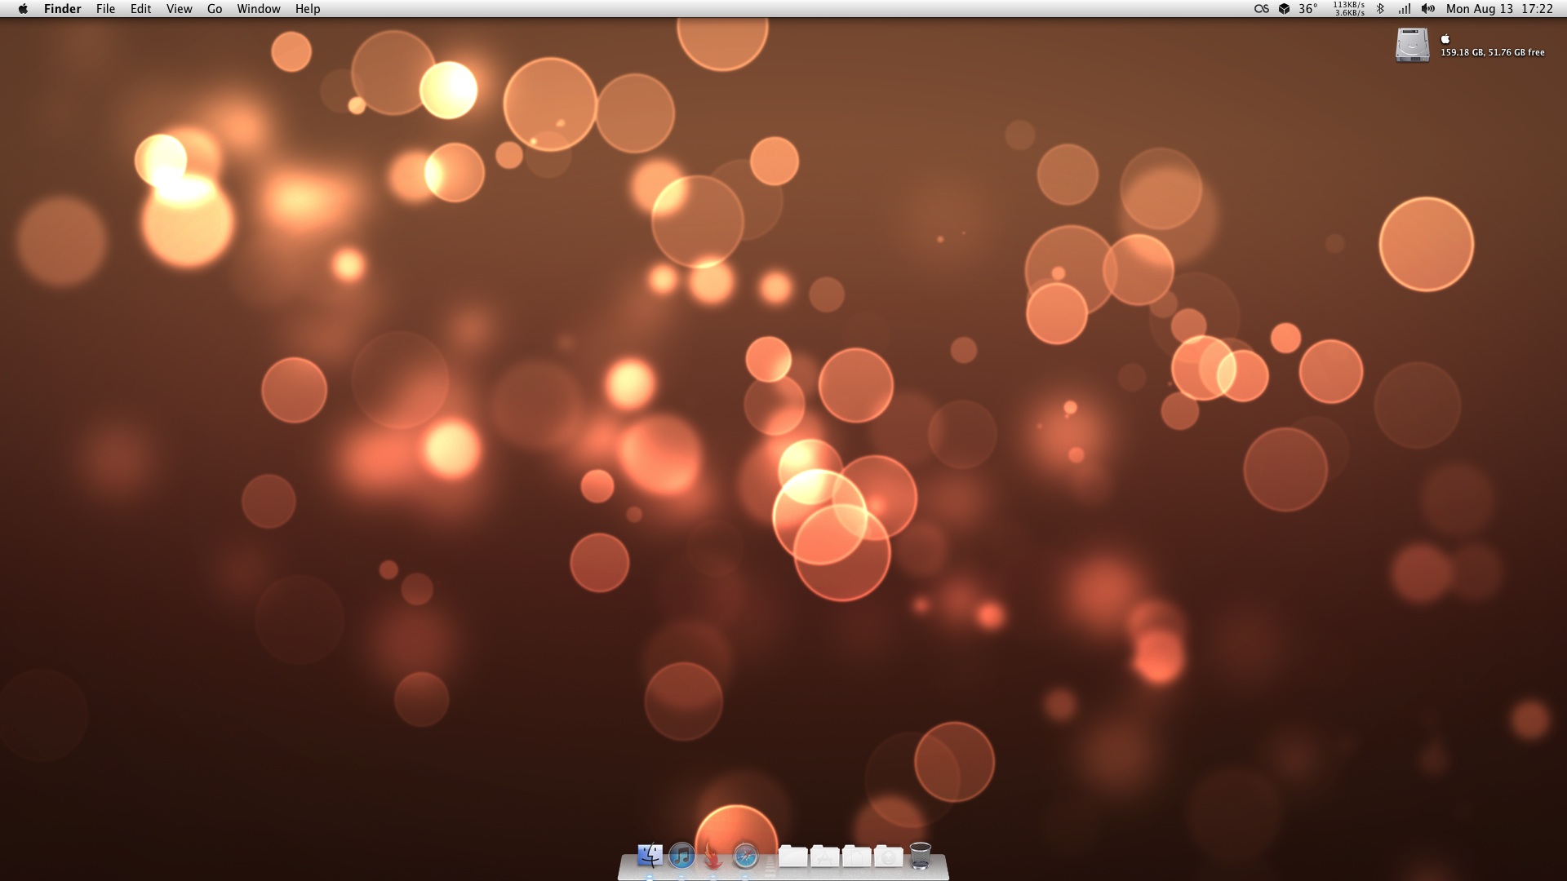Open the Help menu

(x=308, y=9)
